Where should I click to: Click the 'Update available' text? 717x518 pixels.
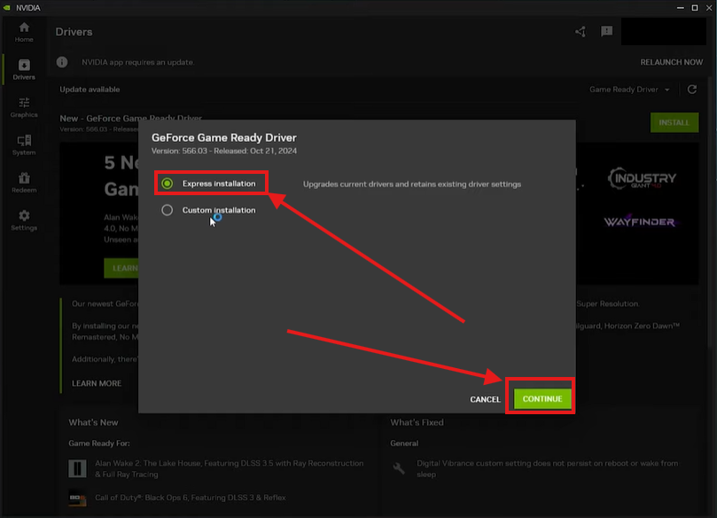click(x=90, y=90)
